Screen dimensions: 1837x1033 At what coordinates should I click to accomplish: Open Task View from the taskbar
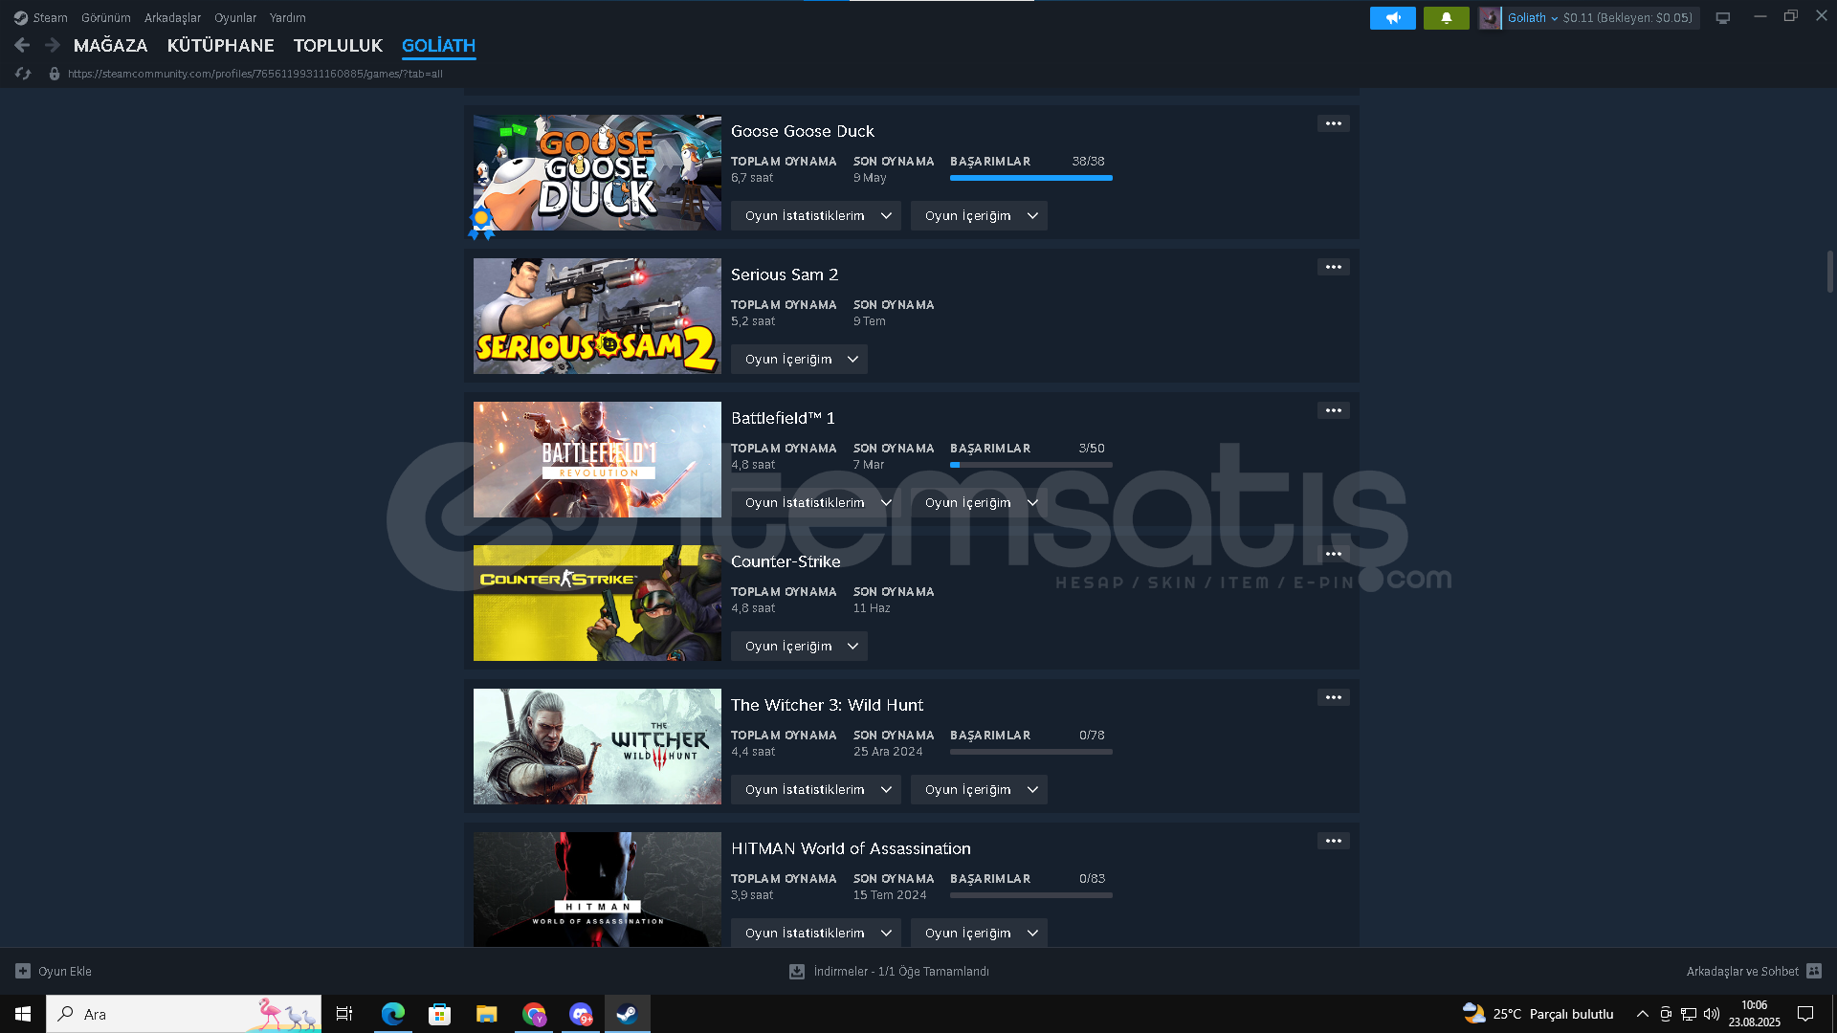[344, 1014]
